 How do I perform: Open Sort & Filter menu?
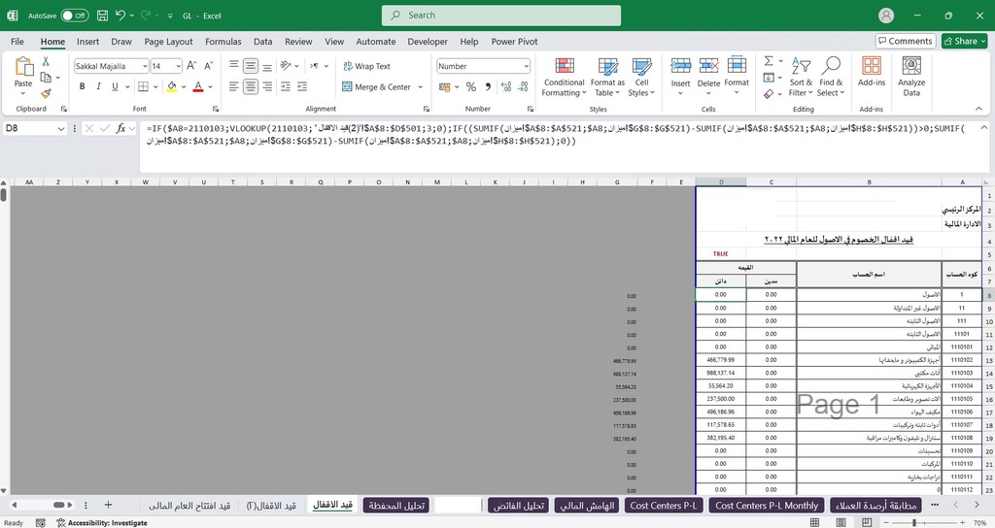click(x=801, y=78)
